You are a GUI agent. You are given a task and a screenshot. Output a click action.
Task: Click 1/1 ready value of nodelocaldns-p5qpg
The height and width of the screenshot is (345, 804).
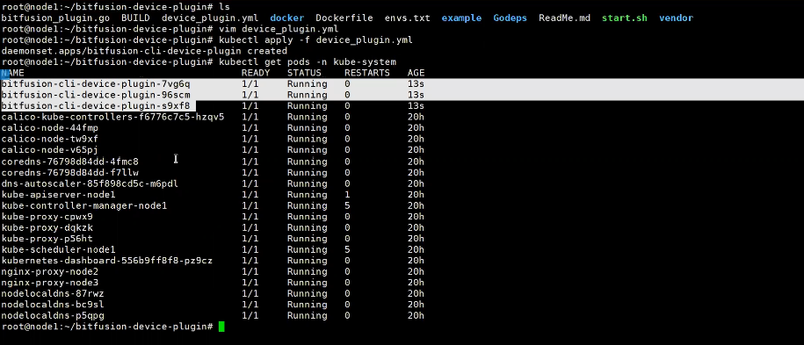(x=250, y=316)
